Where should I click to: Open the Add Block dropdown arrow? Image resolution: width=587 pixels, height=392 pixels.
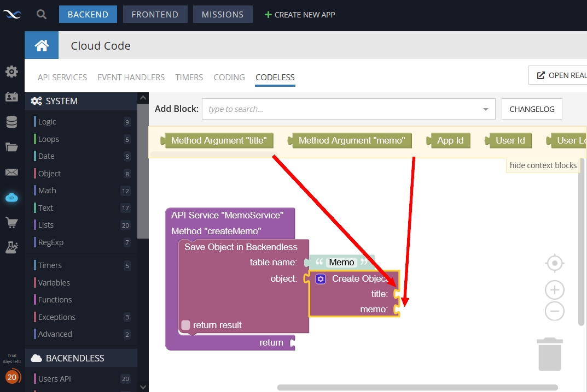pos(486,109)
